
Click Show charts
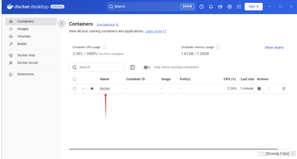click(x=274, y=47)
